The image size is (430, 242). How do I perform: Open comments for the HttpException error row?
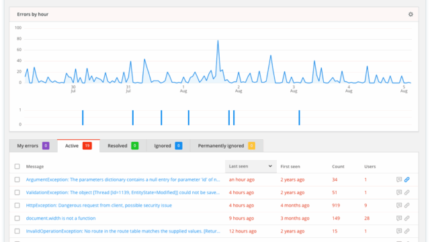399,205
